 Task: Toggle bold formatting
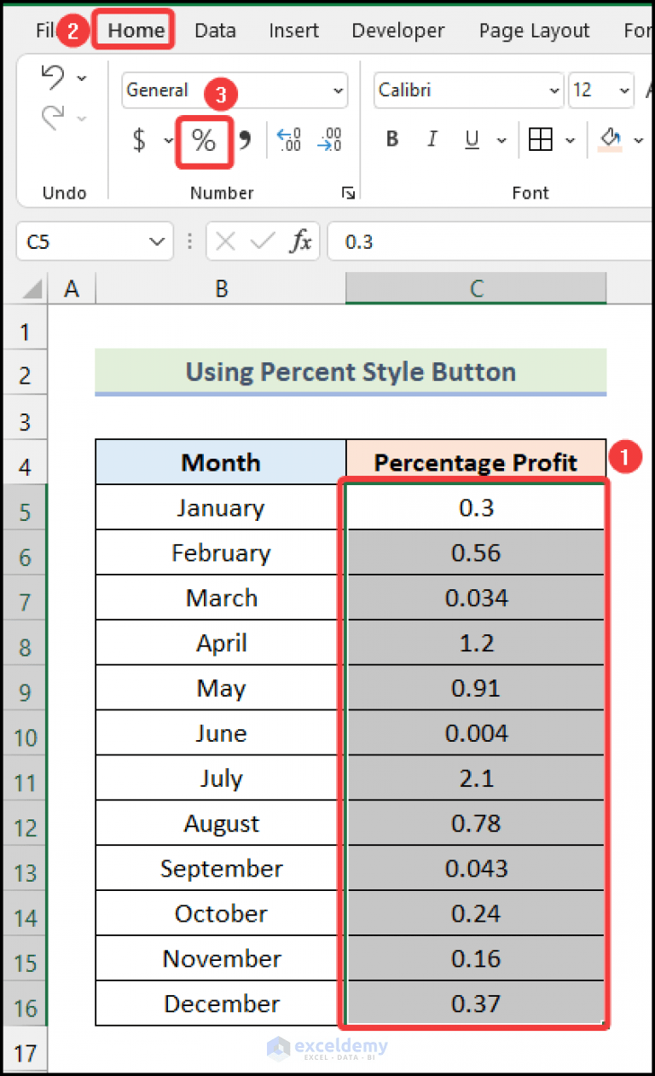click(391, 139)
